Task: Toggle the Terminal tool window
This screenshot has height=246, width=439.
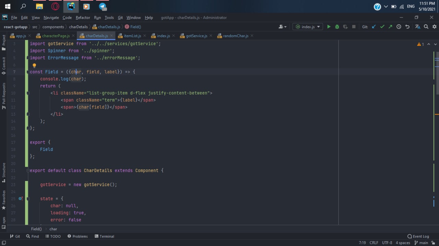Action: click(x=104, y=236)
